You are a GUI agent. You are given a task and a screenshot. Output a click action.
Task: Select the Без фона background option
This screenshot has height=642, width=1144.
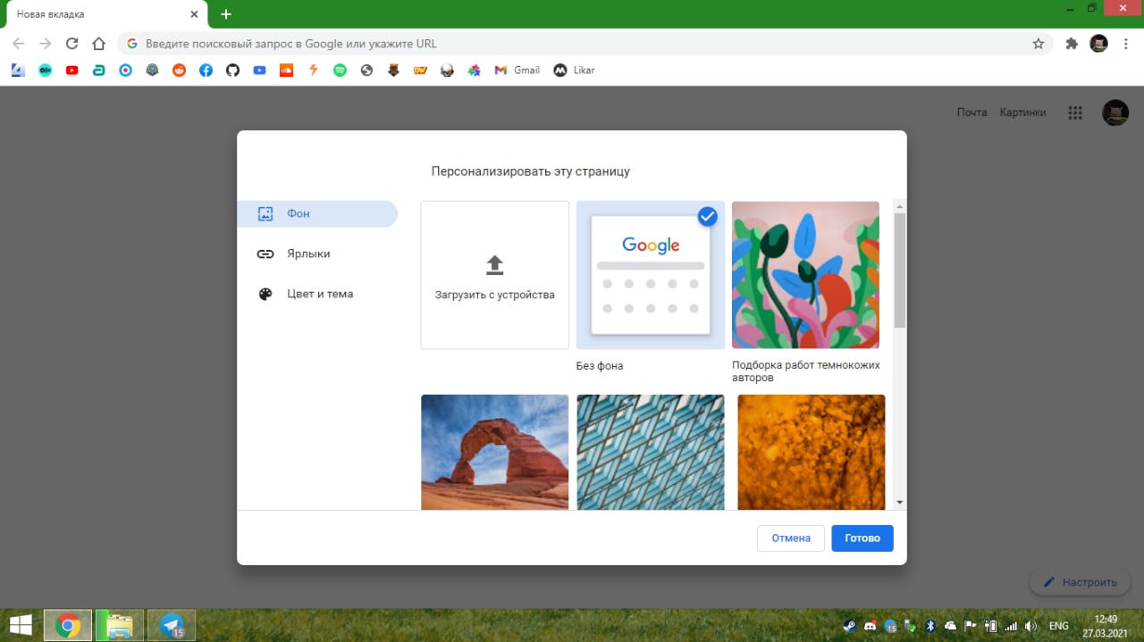pos(651,275)
